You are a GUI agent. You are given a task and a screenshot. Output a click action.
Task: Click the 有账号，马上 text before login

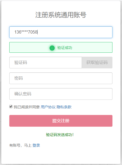(20, 145)
